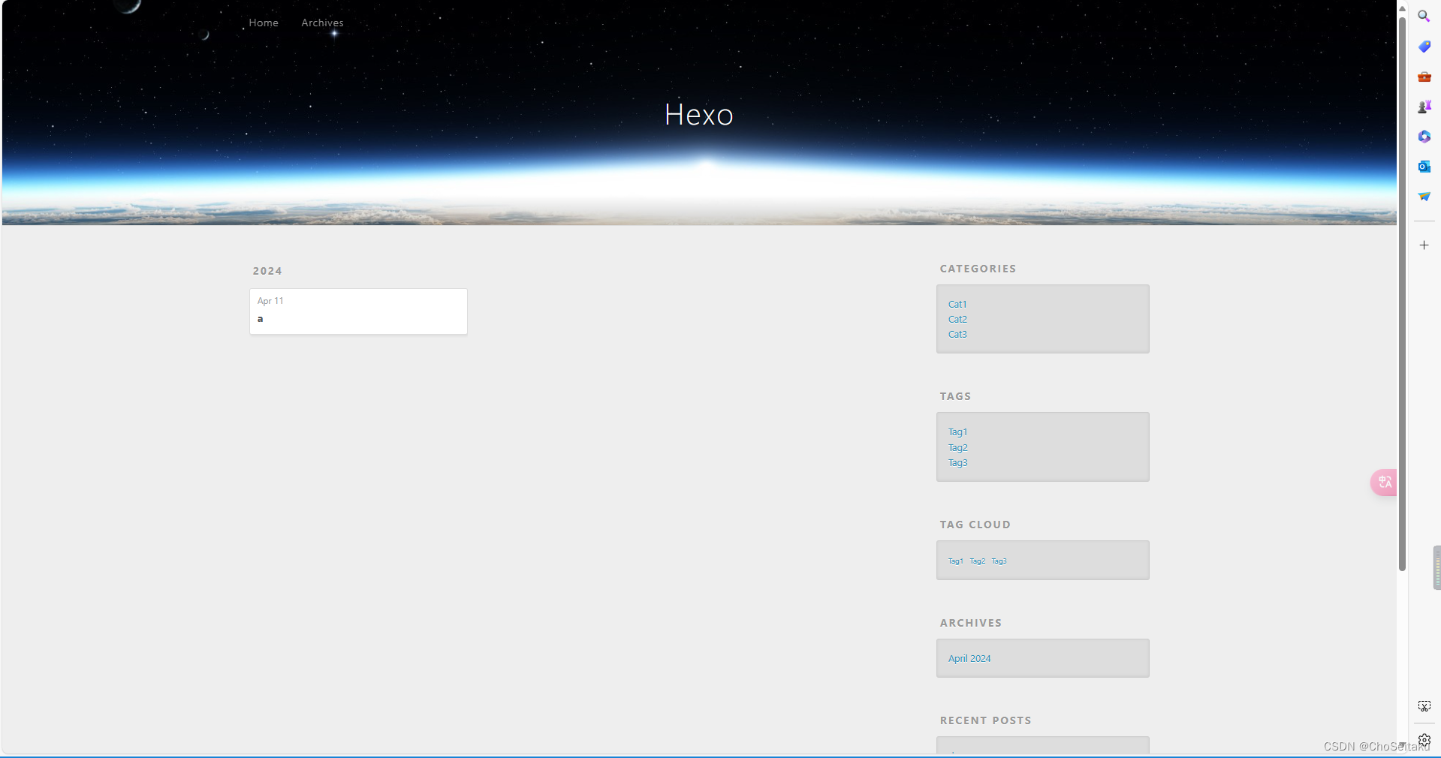Click the pink floating translate button

tap(1384, 483)
